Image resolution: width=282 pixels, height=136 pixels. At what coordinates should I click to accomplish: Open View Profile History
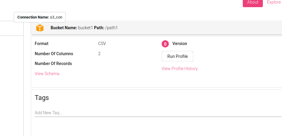(x=180, y=69)
